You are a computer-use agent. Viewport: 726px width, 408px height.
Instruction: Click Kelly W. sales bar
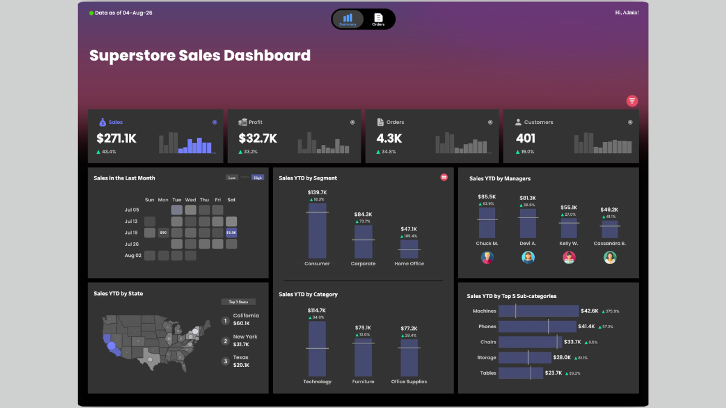(x=569, y=228)
